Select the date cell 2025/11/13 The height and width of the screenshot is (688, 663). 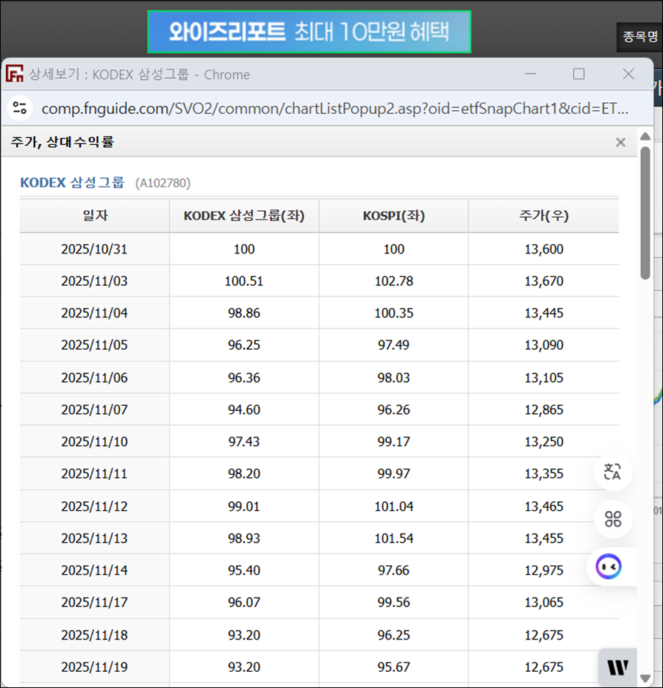click(94, 538)
